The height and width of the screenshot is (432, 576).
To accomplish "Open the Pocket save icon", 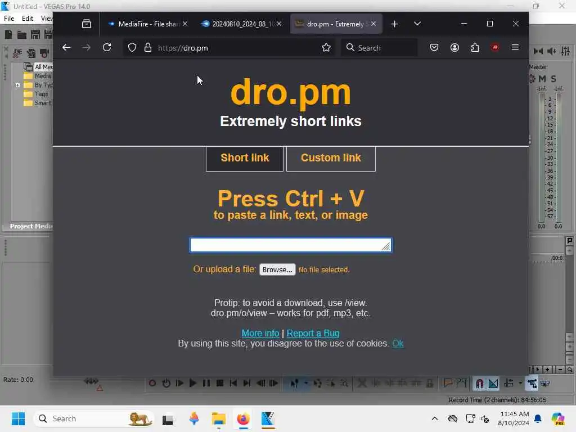I will [434, 47].
